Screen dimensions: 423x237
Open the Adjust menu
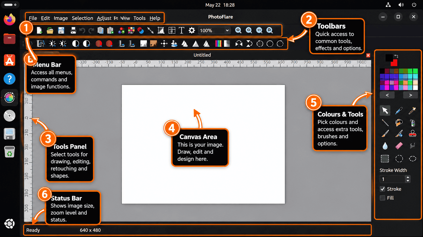click(x=104, y=18)
